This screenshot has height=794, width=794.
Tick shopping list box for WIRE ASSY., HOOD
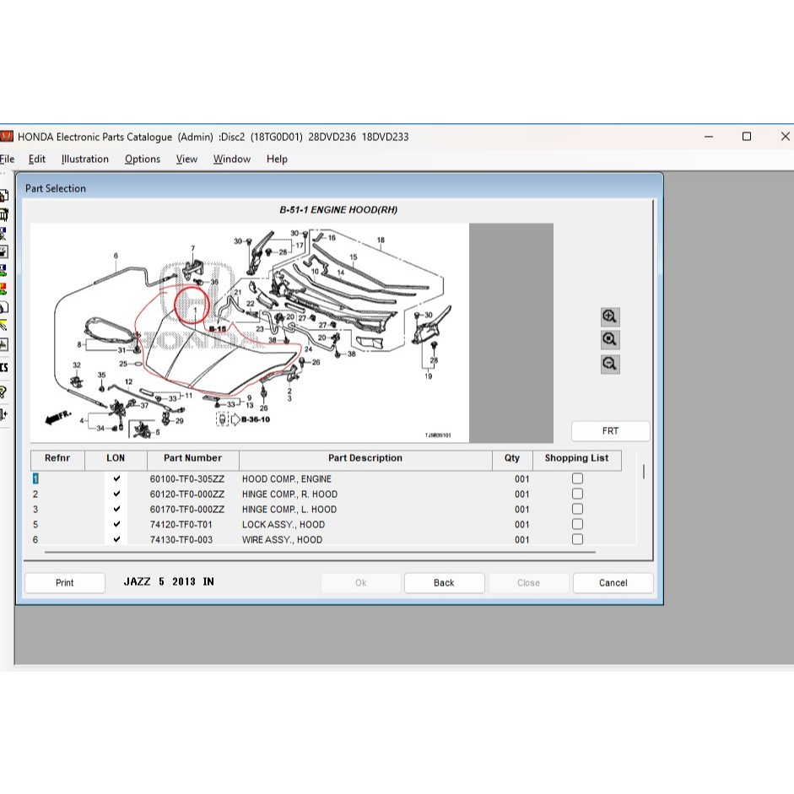[577, 539]
